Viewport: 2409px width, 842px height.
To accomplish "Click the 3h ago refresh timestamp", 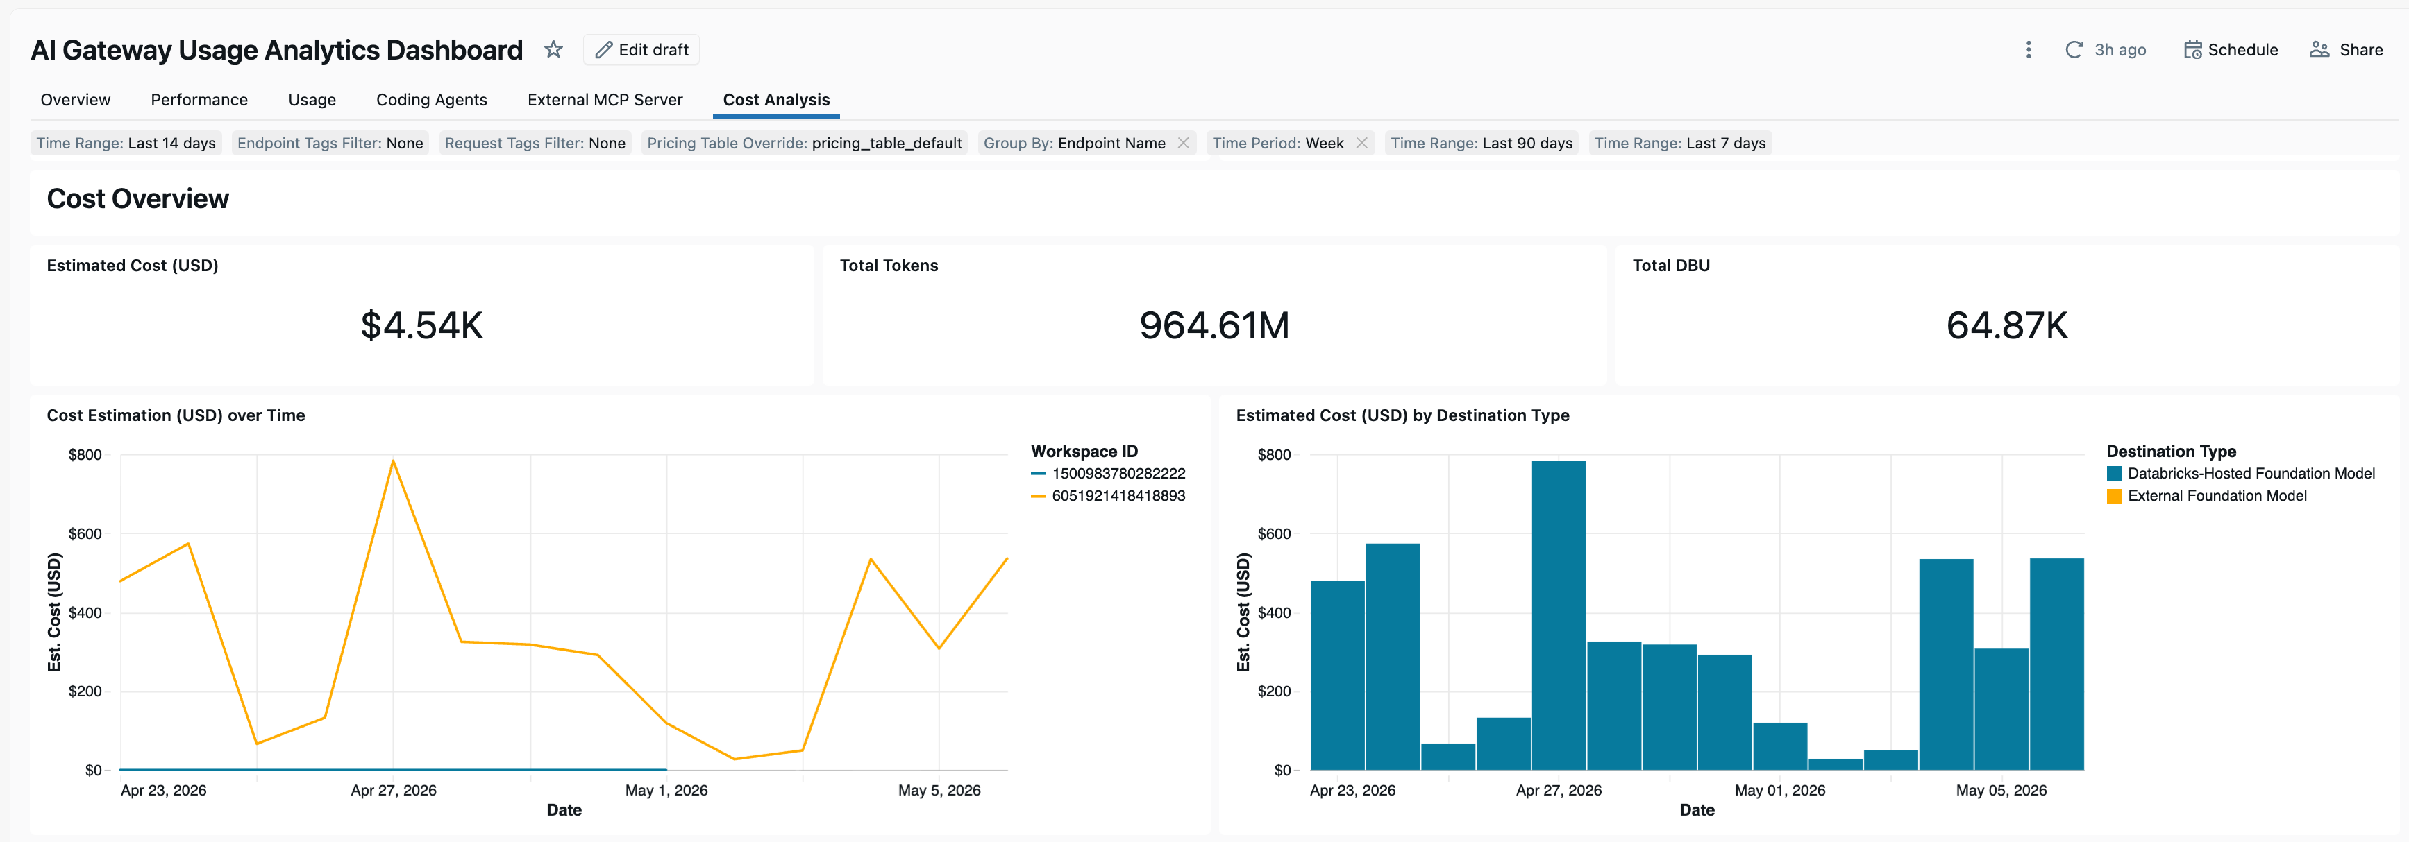I will point(2120,49).
